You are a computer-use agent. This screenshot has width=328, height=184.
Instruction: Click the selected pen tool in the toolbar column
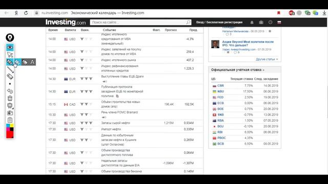tap(10, 62)
